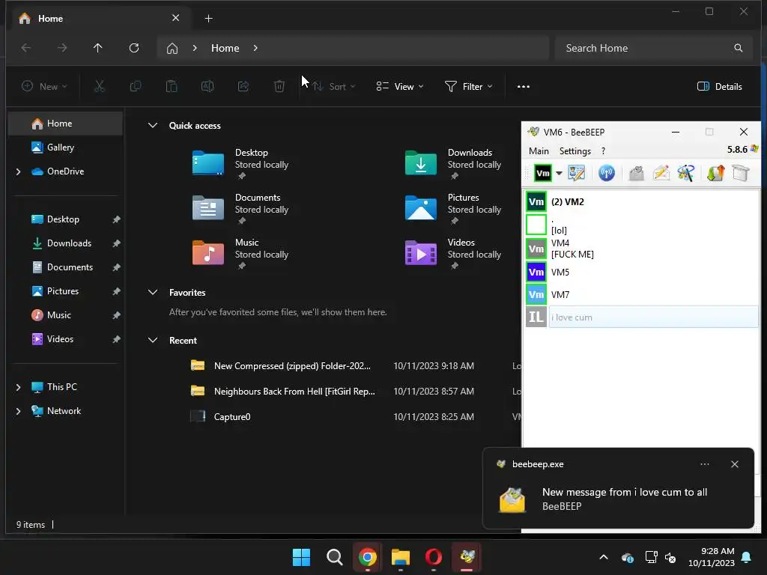Click the BeeBEEP VM status icon in toolbar
The width and height of the screenshot is (767, 575).
point(542,173)
